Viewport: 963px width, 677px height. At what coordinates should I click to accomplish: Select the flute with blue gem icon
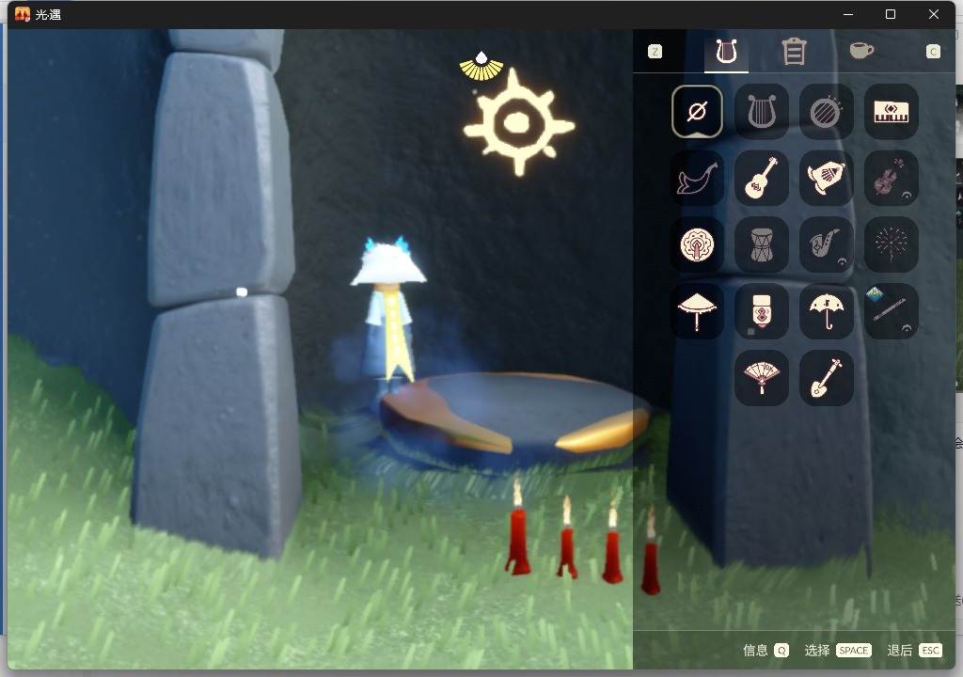tap(892, 311)
